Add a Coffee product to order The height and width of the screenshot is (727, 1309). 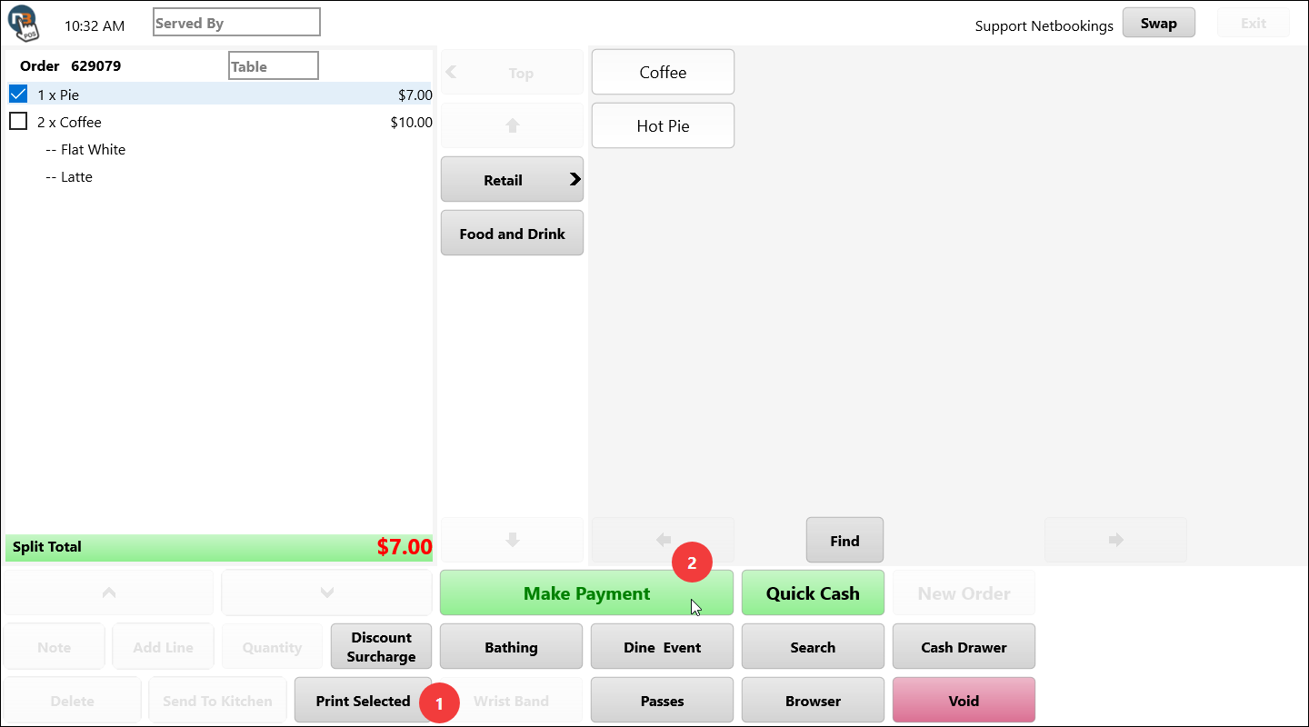click(x=663, y=73)
